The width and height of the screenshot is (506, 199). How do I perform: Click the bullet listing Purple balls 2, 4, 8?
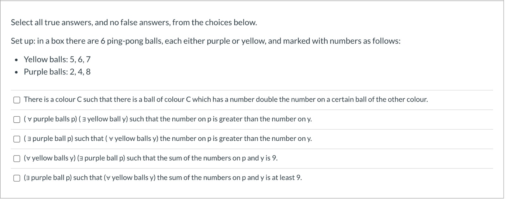(57, 72)
